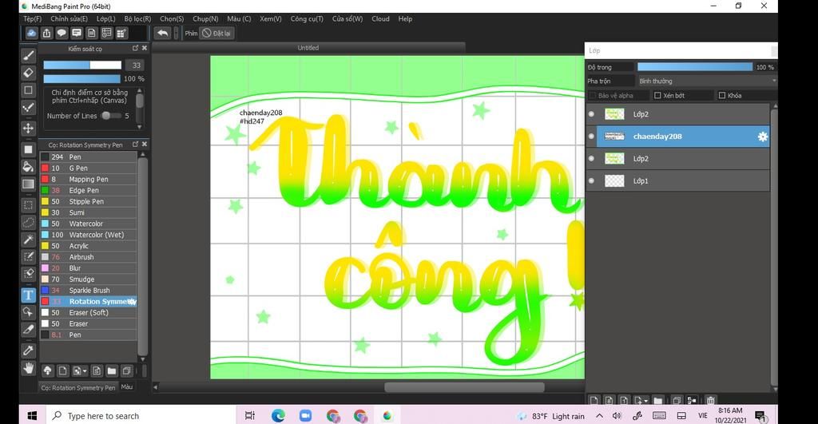
Task: Open the Pha trộn blend mode dropdown
Action: (707, 81)
